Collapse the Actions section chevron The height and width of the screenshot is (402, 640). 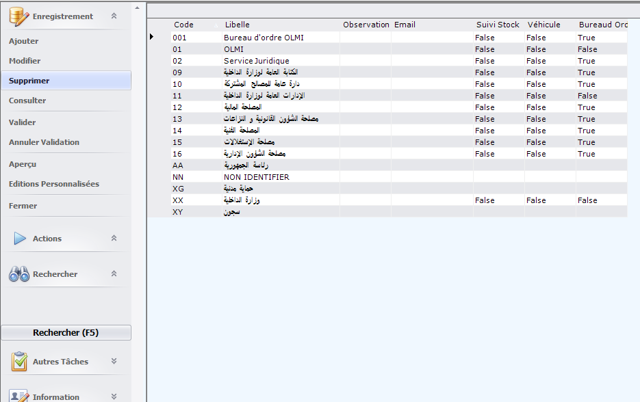(x=114, y=239)
